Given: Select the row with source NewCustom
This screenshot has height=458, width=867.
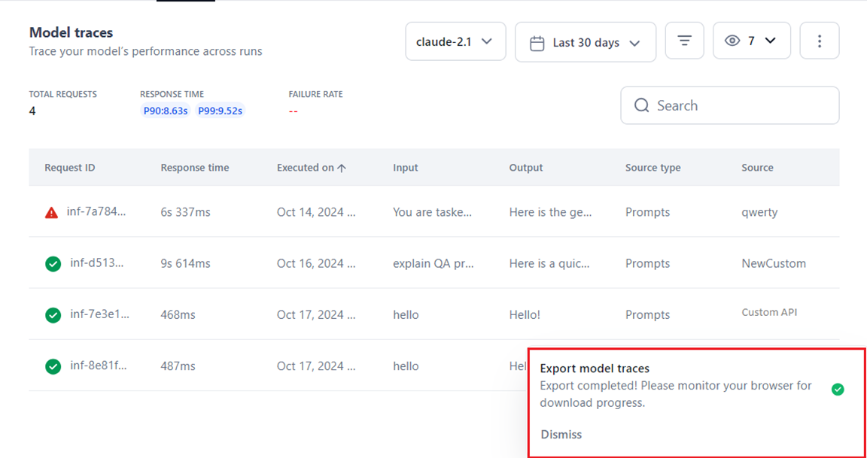Looking at the screenshot, I should click(x=773, y=264).
